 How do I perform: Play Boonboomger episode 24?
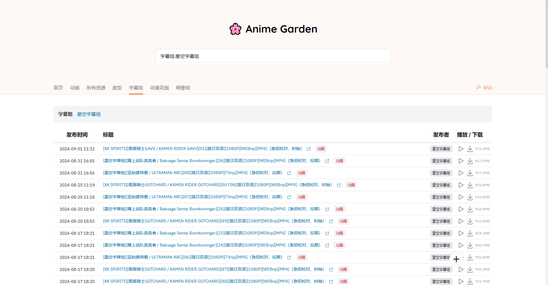(x=461, y=245)
